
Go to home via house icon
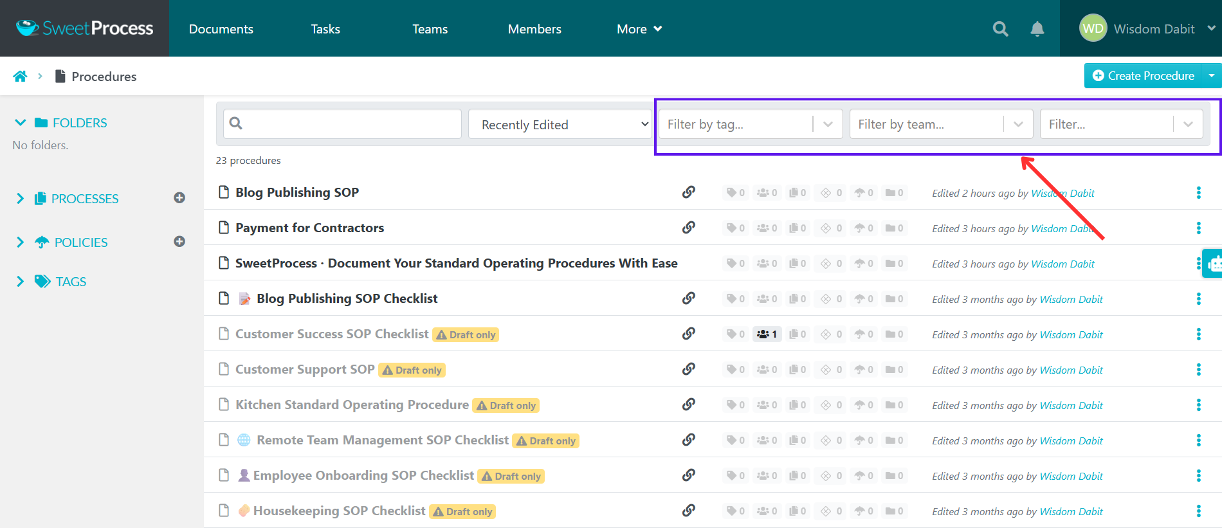20,77
